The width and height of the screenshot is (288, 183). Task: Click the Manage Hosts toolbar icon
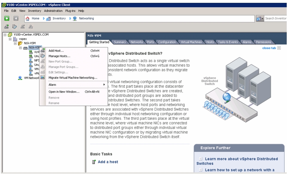[x=15, y=27]
